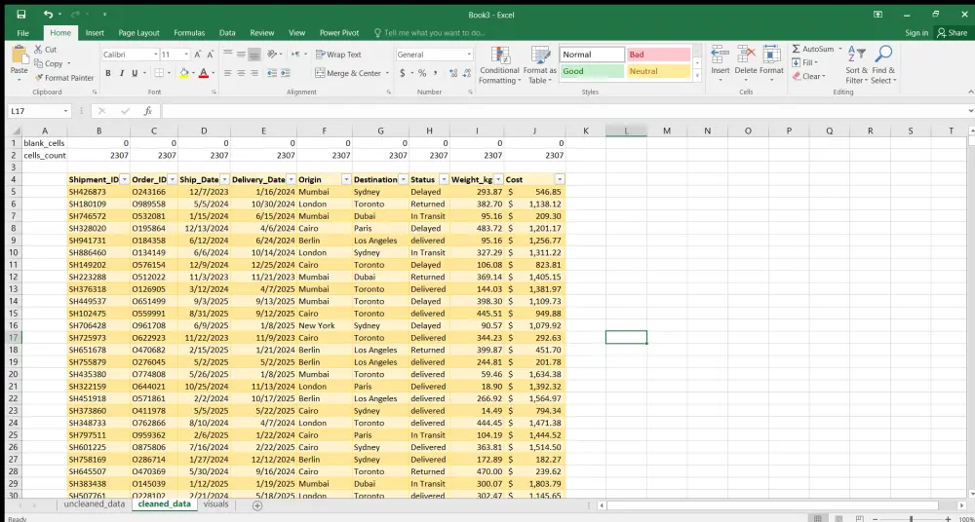Click the Copy button
Viewport: 975px width, 522px height.
pyautogui.click(x=49, y=63)
